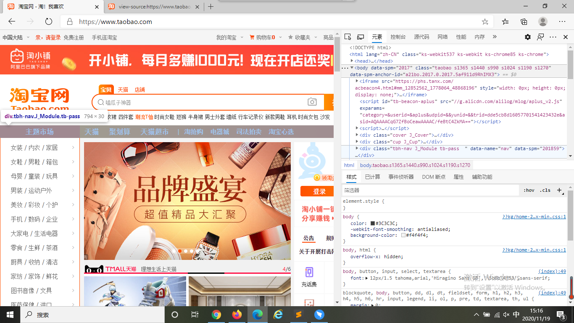Switch to the 性能 performance tab
Screen dimensions: 574x323
pos(461,37)
